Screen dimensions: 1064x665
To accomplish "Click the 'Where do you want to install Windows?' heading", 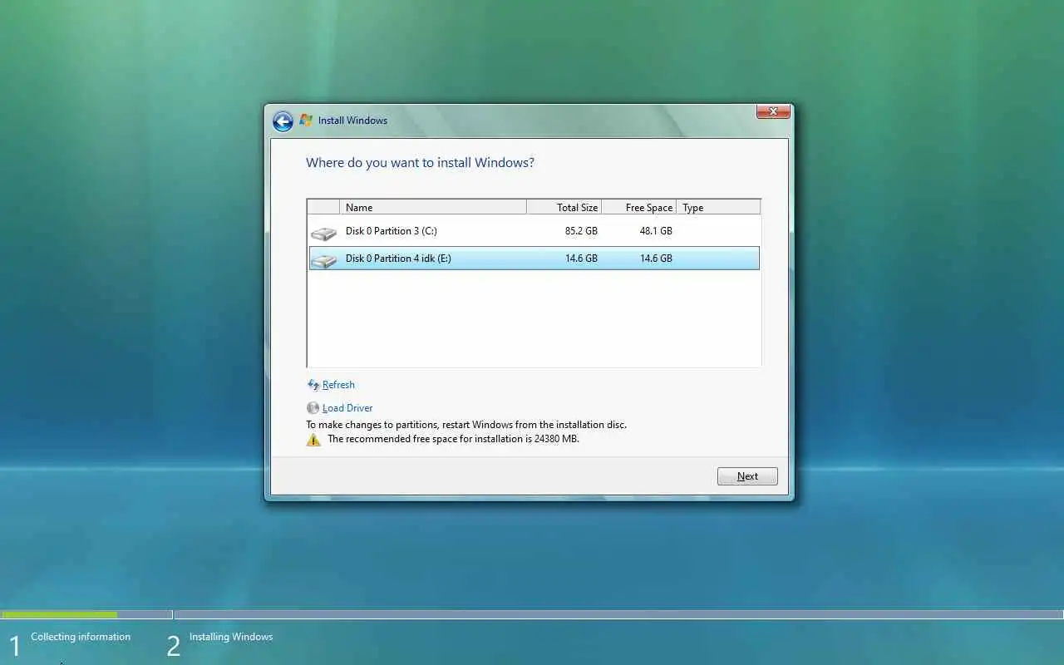I will tap(420, 163).
